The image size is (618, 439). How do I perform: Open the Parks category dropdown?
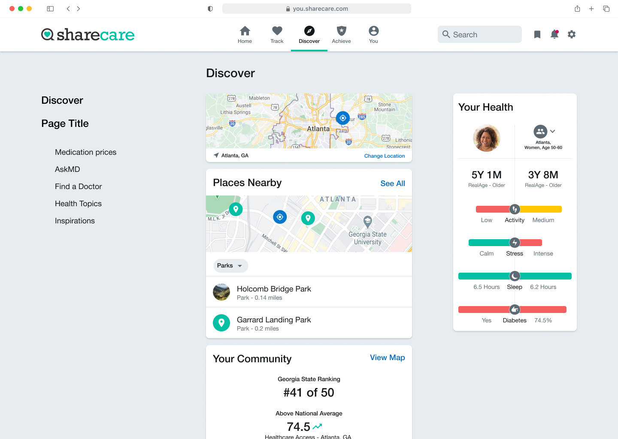click(231, 266)
